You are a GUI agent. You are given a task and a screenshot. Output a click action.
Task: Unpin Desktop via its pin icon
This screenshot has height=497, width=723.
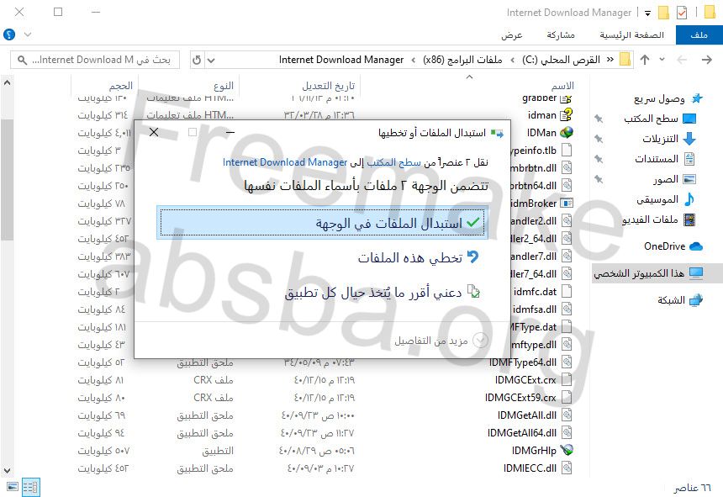(599, 119)
